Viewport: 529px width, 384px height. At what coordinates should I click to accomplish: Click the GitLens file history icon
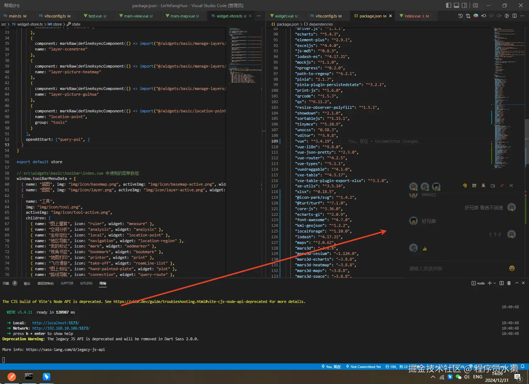[x=460, y=16]
